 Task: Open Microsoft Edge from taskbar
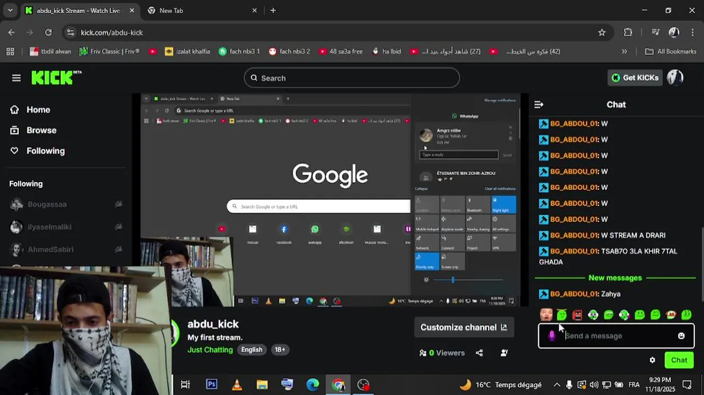pos(313,385)
